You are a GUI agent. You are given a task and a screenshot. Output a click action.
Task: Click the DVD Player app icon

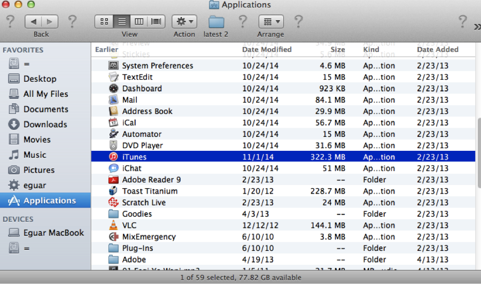pyautogui.click(x=113, y=145)
